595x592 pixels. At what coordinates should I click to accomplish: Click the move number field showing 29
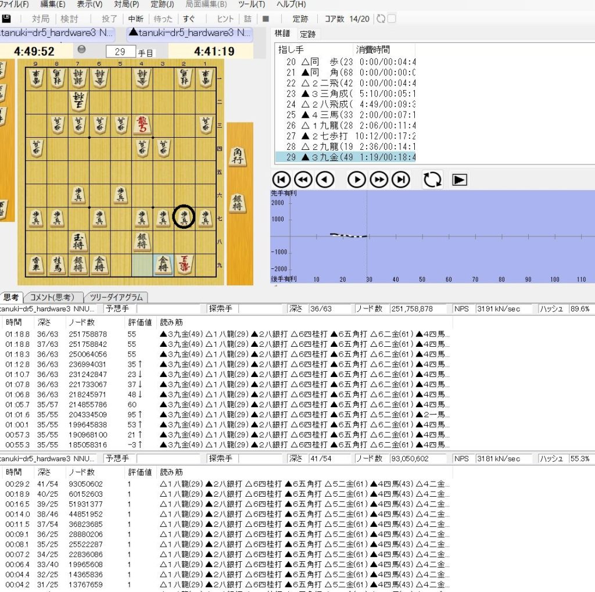(x=121, y=52)
